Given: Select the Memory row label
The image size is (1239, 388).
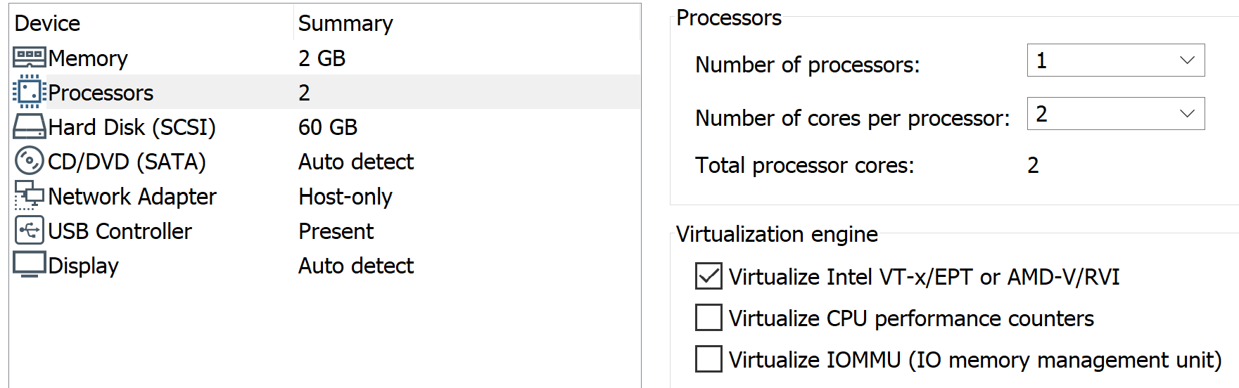Looking at the screenshot, I should coord(88,58).
